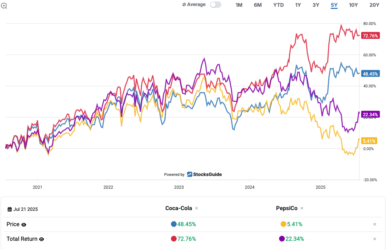388x249 pixels.
Task: Click the StocksGuide logo icon
Action: (x=190, y=174)
